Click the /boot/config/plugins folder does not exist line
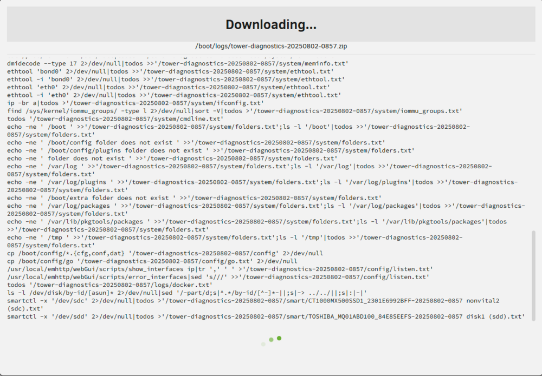542x376 pixels. click(x=211, y=151)
